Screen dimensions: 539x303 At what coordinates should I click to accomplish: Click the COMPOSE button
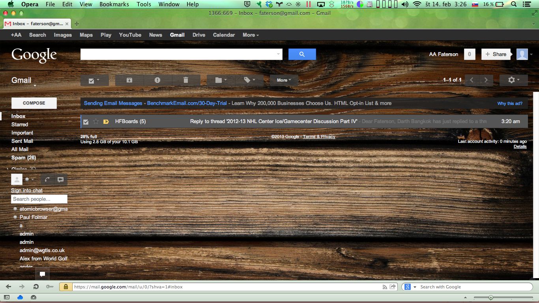(34, 103)
